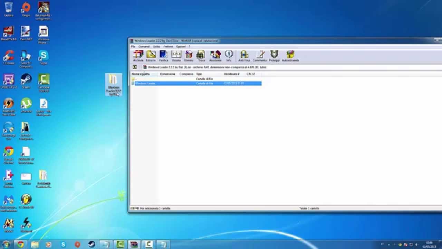
Task: Open the ? help menu
Action: 189,46
